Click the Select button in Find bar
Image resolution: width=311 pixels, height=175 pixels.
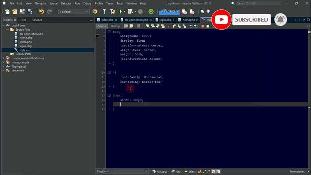pos(190,172)
